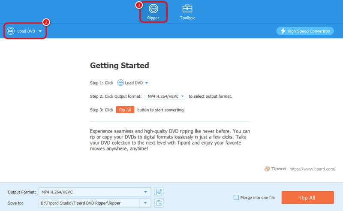Screen dimensions: 343x211
Task: Open custom profile settings icon beside Output Format
Action: [159, 192]
